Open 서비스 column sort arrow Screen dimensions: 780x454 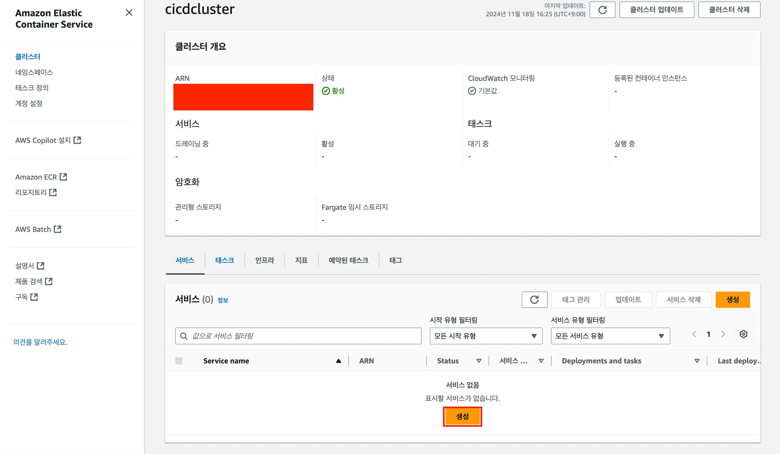click(541, 361)
